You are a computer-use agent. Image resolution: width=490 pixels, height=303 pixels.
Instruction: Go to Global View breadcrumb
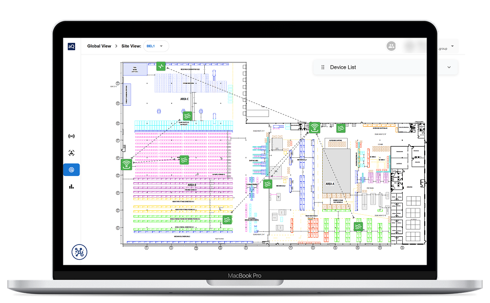point(99,46)
